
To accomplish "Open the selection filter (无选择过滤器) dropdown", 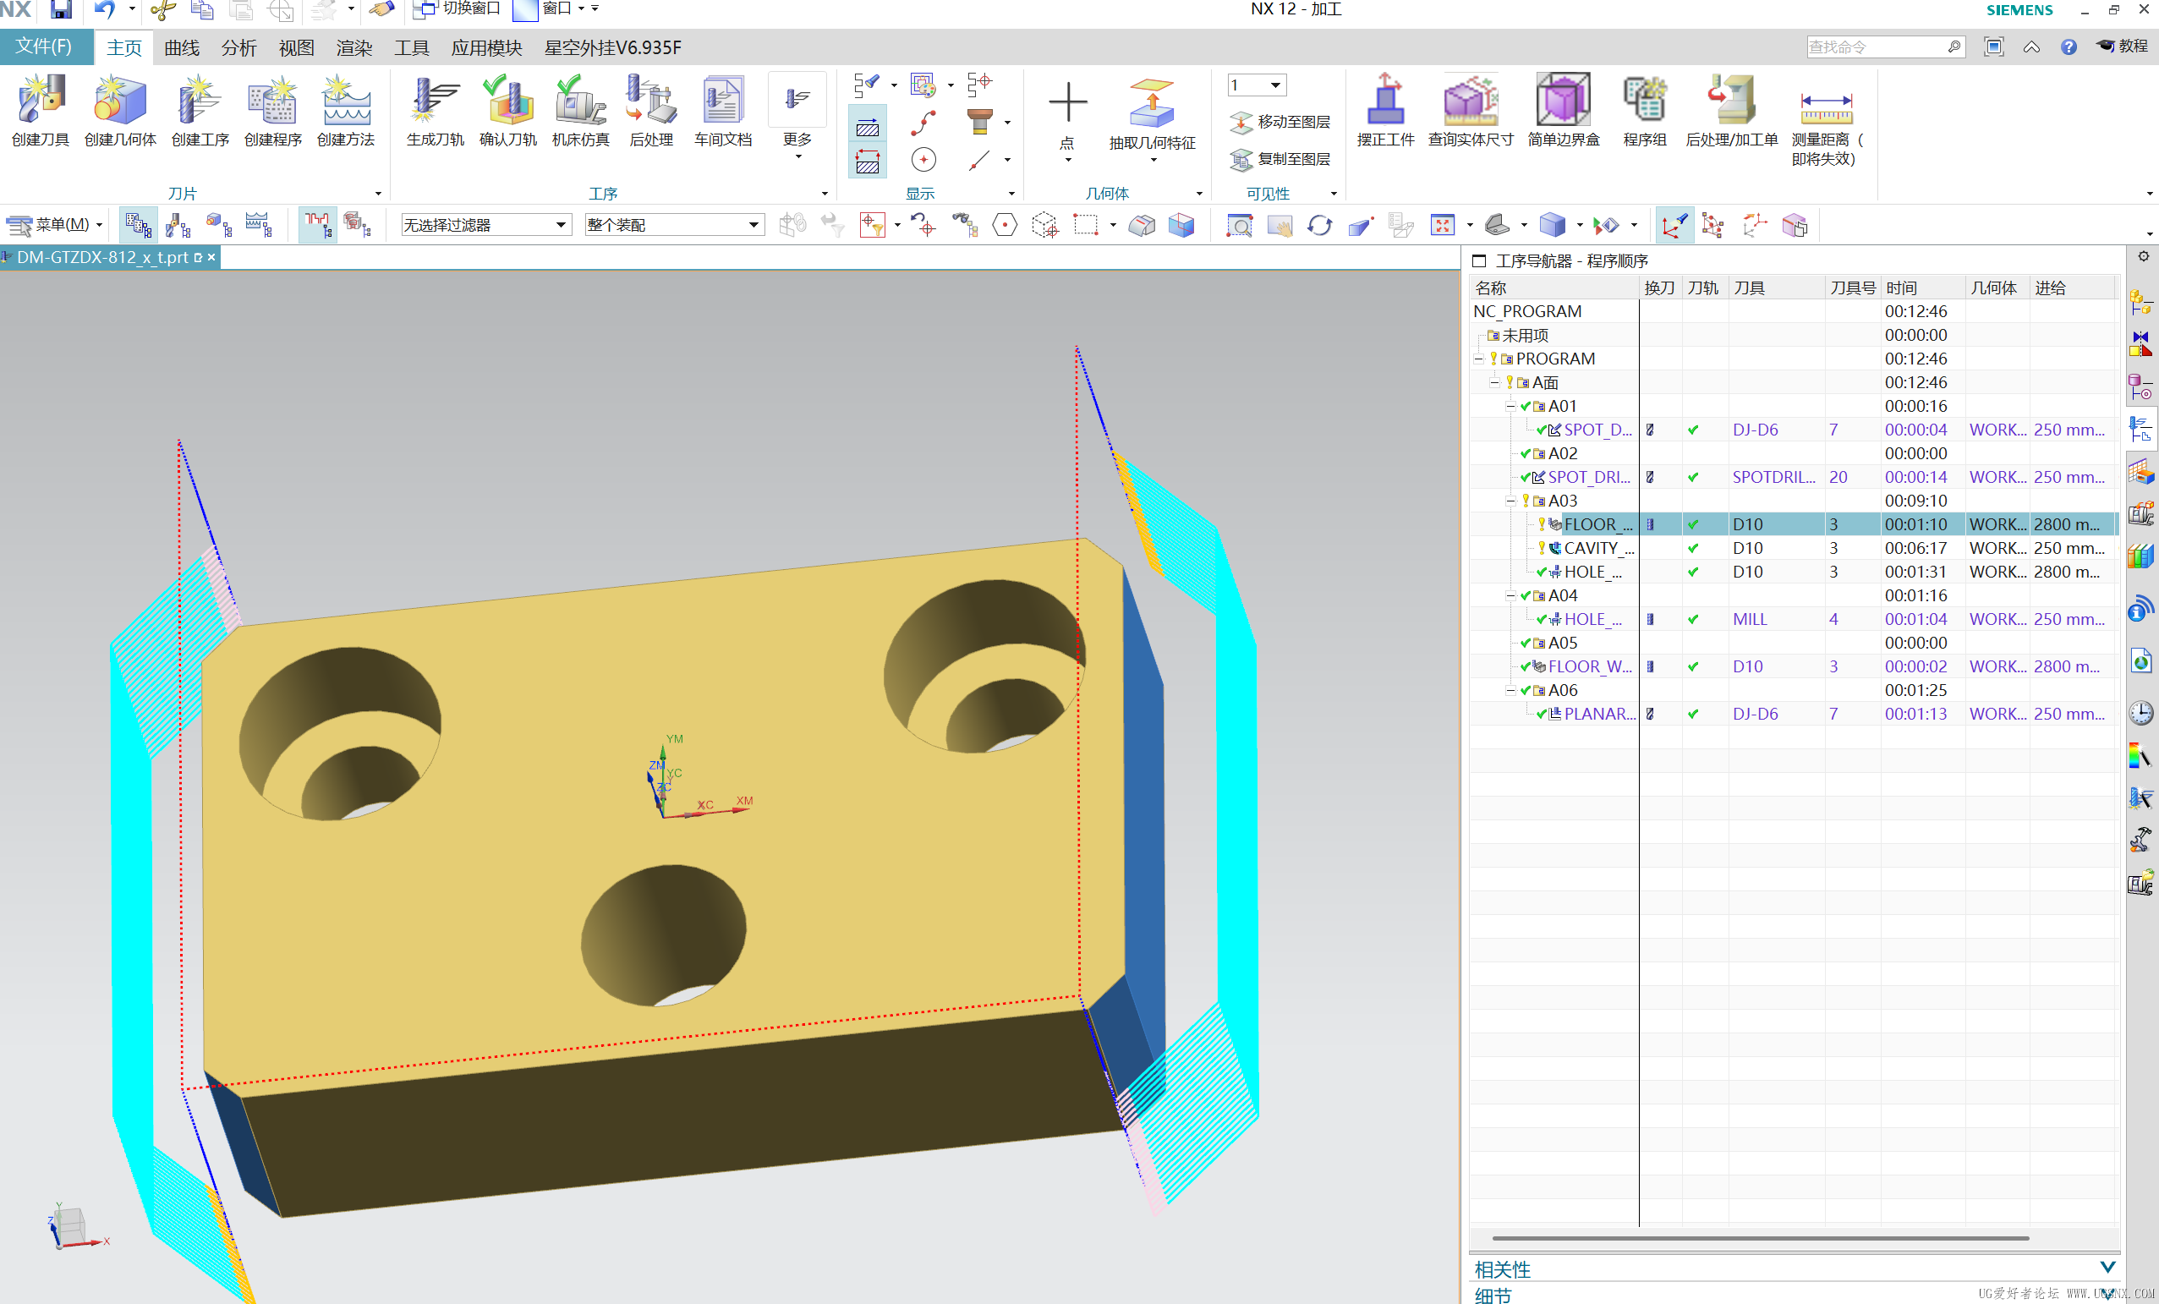I will (561, 225).
